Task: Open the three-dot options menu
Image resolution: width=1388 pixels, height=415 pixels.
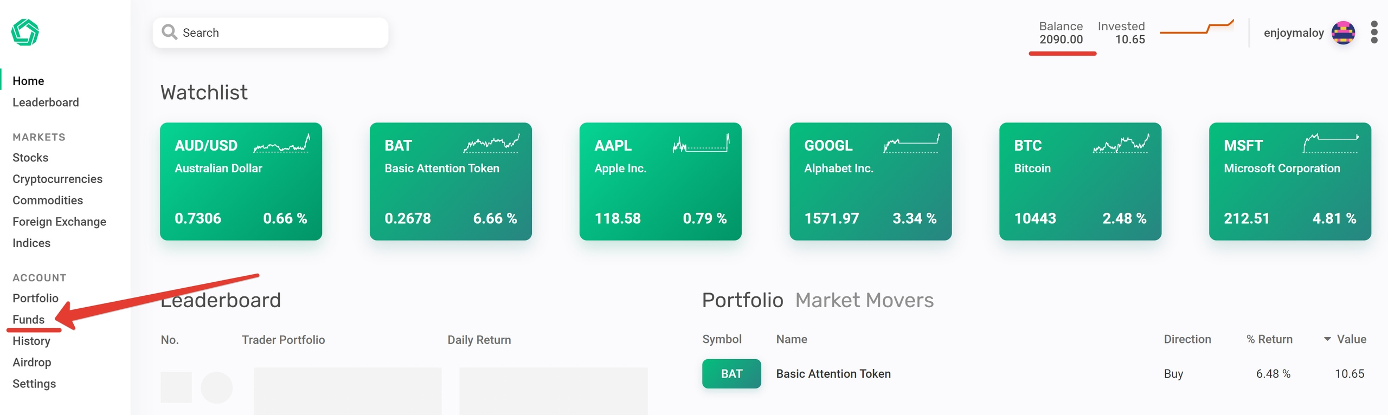Action: pos(1373,33)
